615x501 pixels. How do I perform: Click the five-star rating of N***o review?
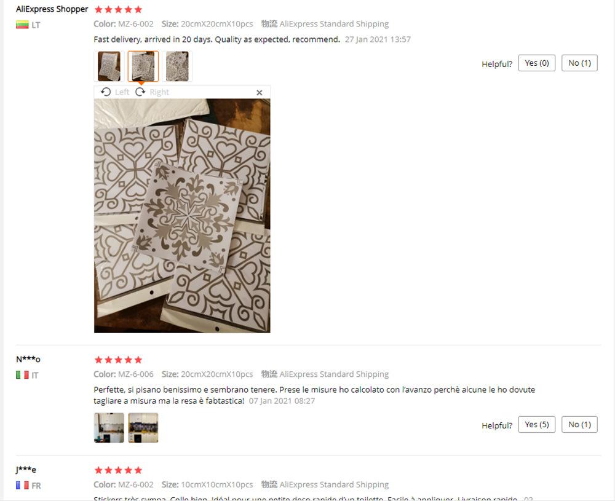click(118, 360)
